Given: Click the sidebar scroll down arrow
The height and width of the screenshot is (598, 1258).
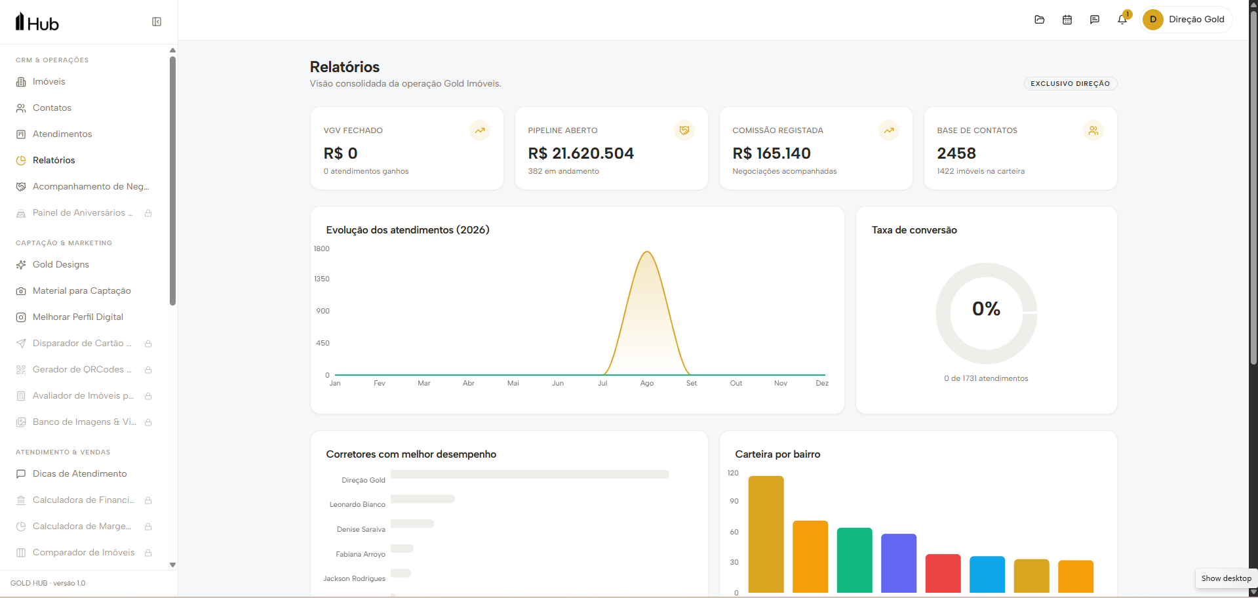Looking at the screenshot, I should 172,565.
